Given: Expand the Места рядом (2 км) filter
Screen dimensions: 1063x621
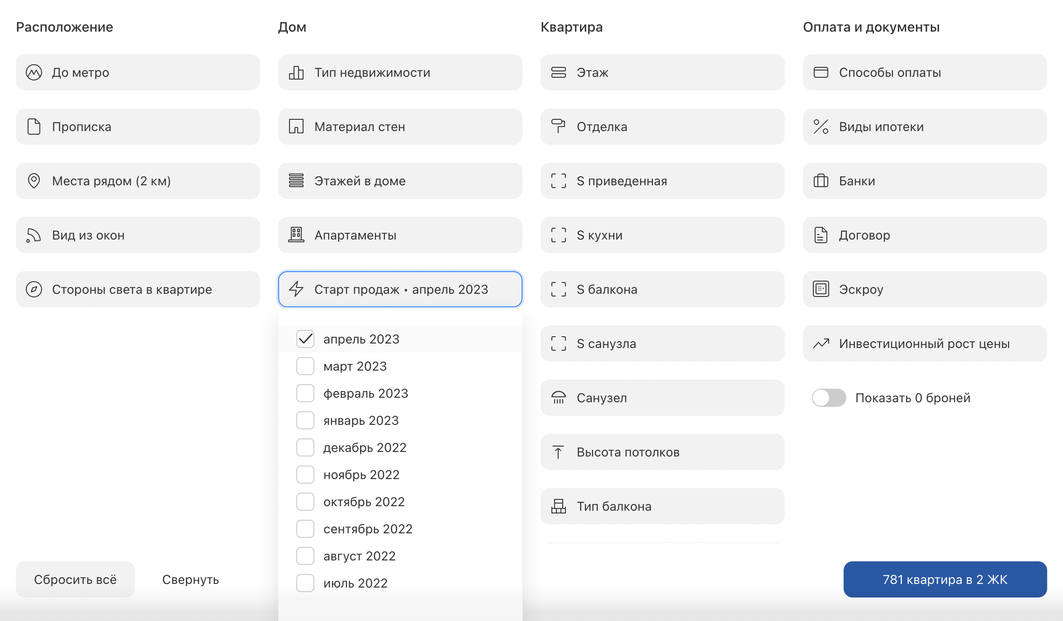Looking at the screenshot, I should pos(138,181).
